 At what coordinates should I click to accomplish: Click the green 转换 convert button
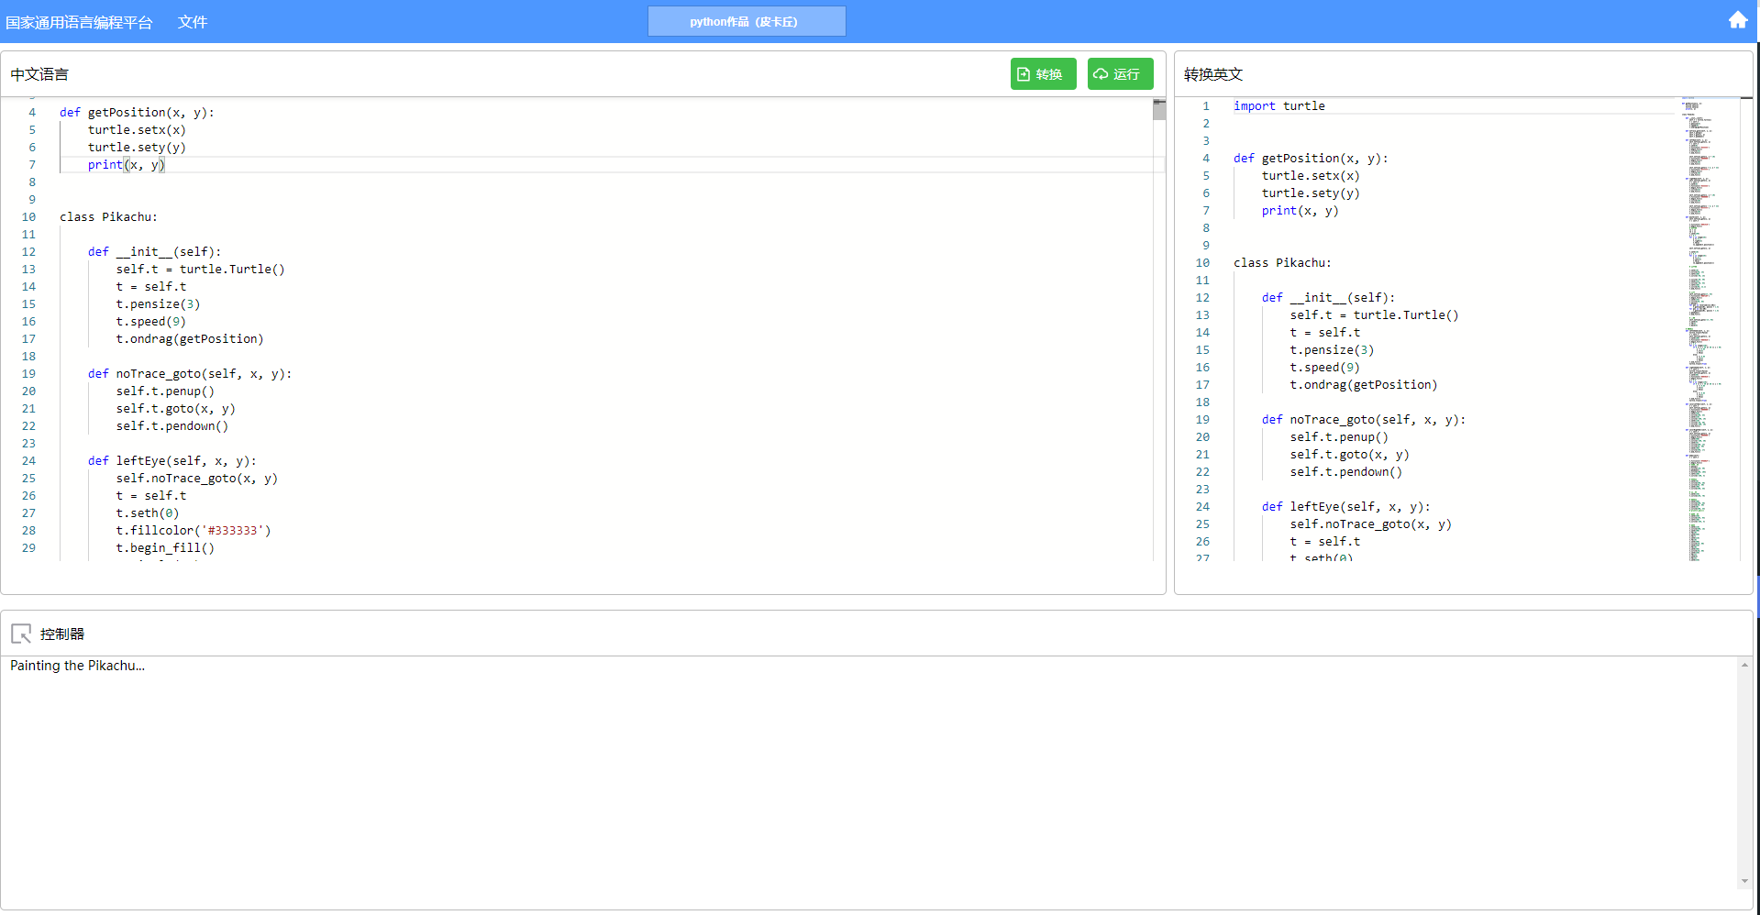point(1043,74)
